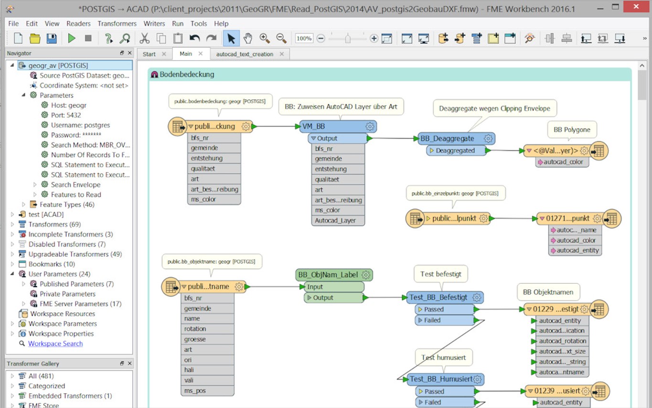
Task: Collapse the VM_BB Output port attributes
Action: pos(313,139)
